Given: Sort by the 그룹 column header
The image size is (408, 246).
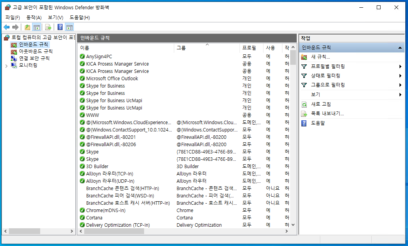Looking at the screenshot, I should [x=207, y=48].
